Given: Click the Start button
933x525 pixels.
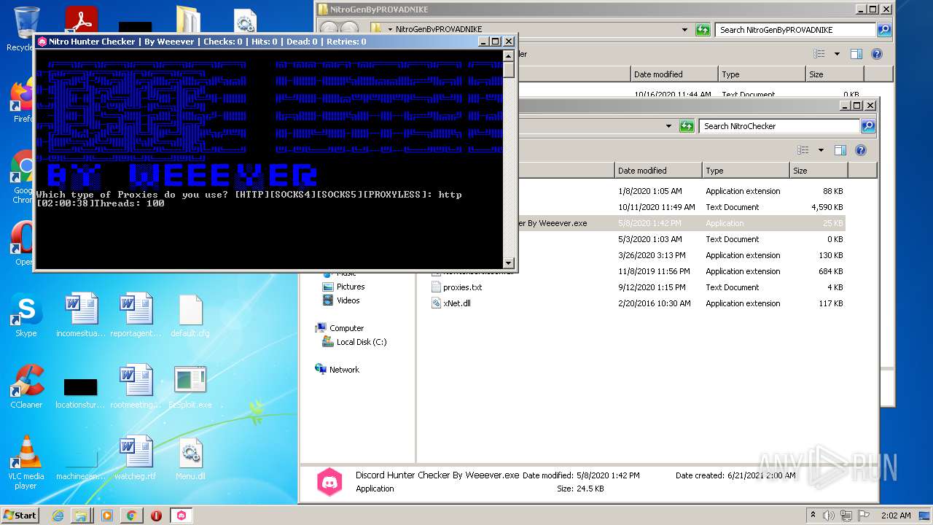Looking at the screenshot, I should pyautogui.click(x=20, y=516).
